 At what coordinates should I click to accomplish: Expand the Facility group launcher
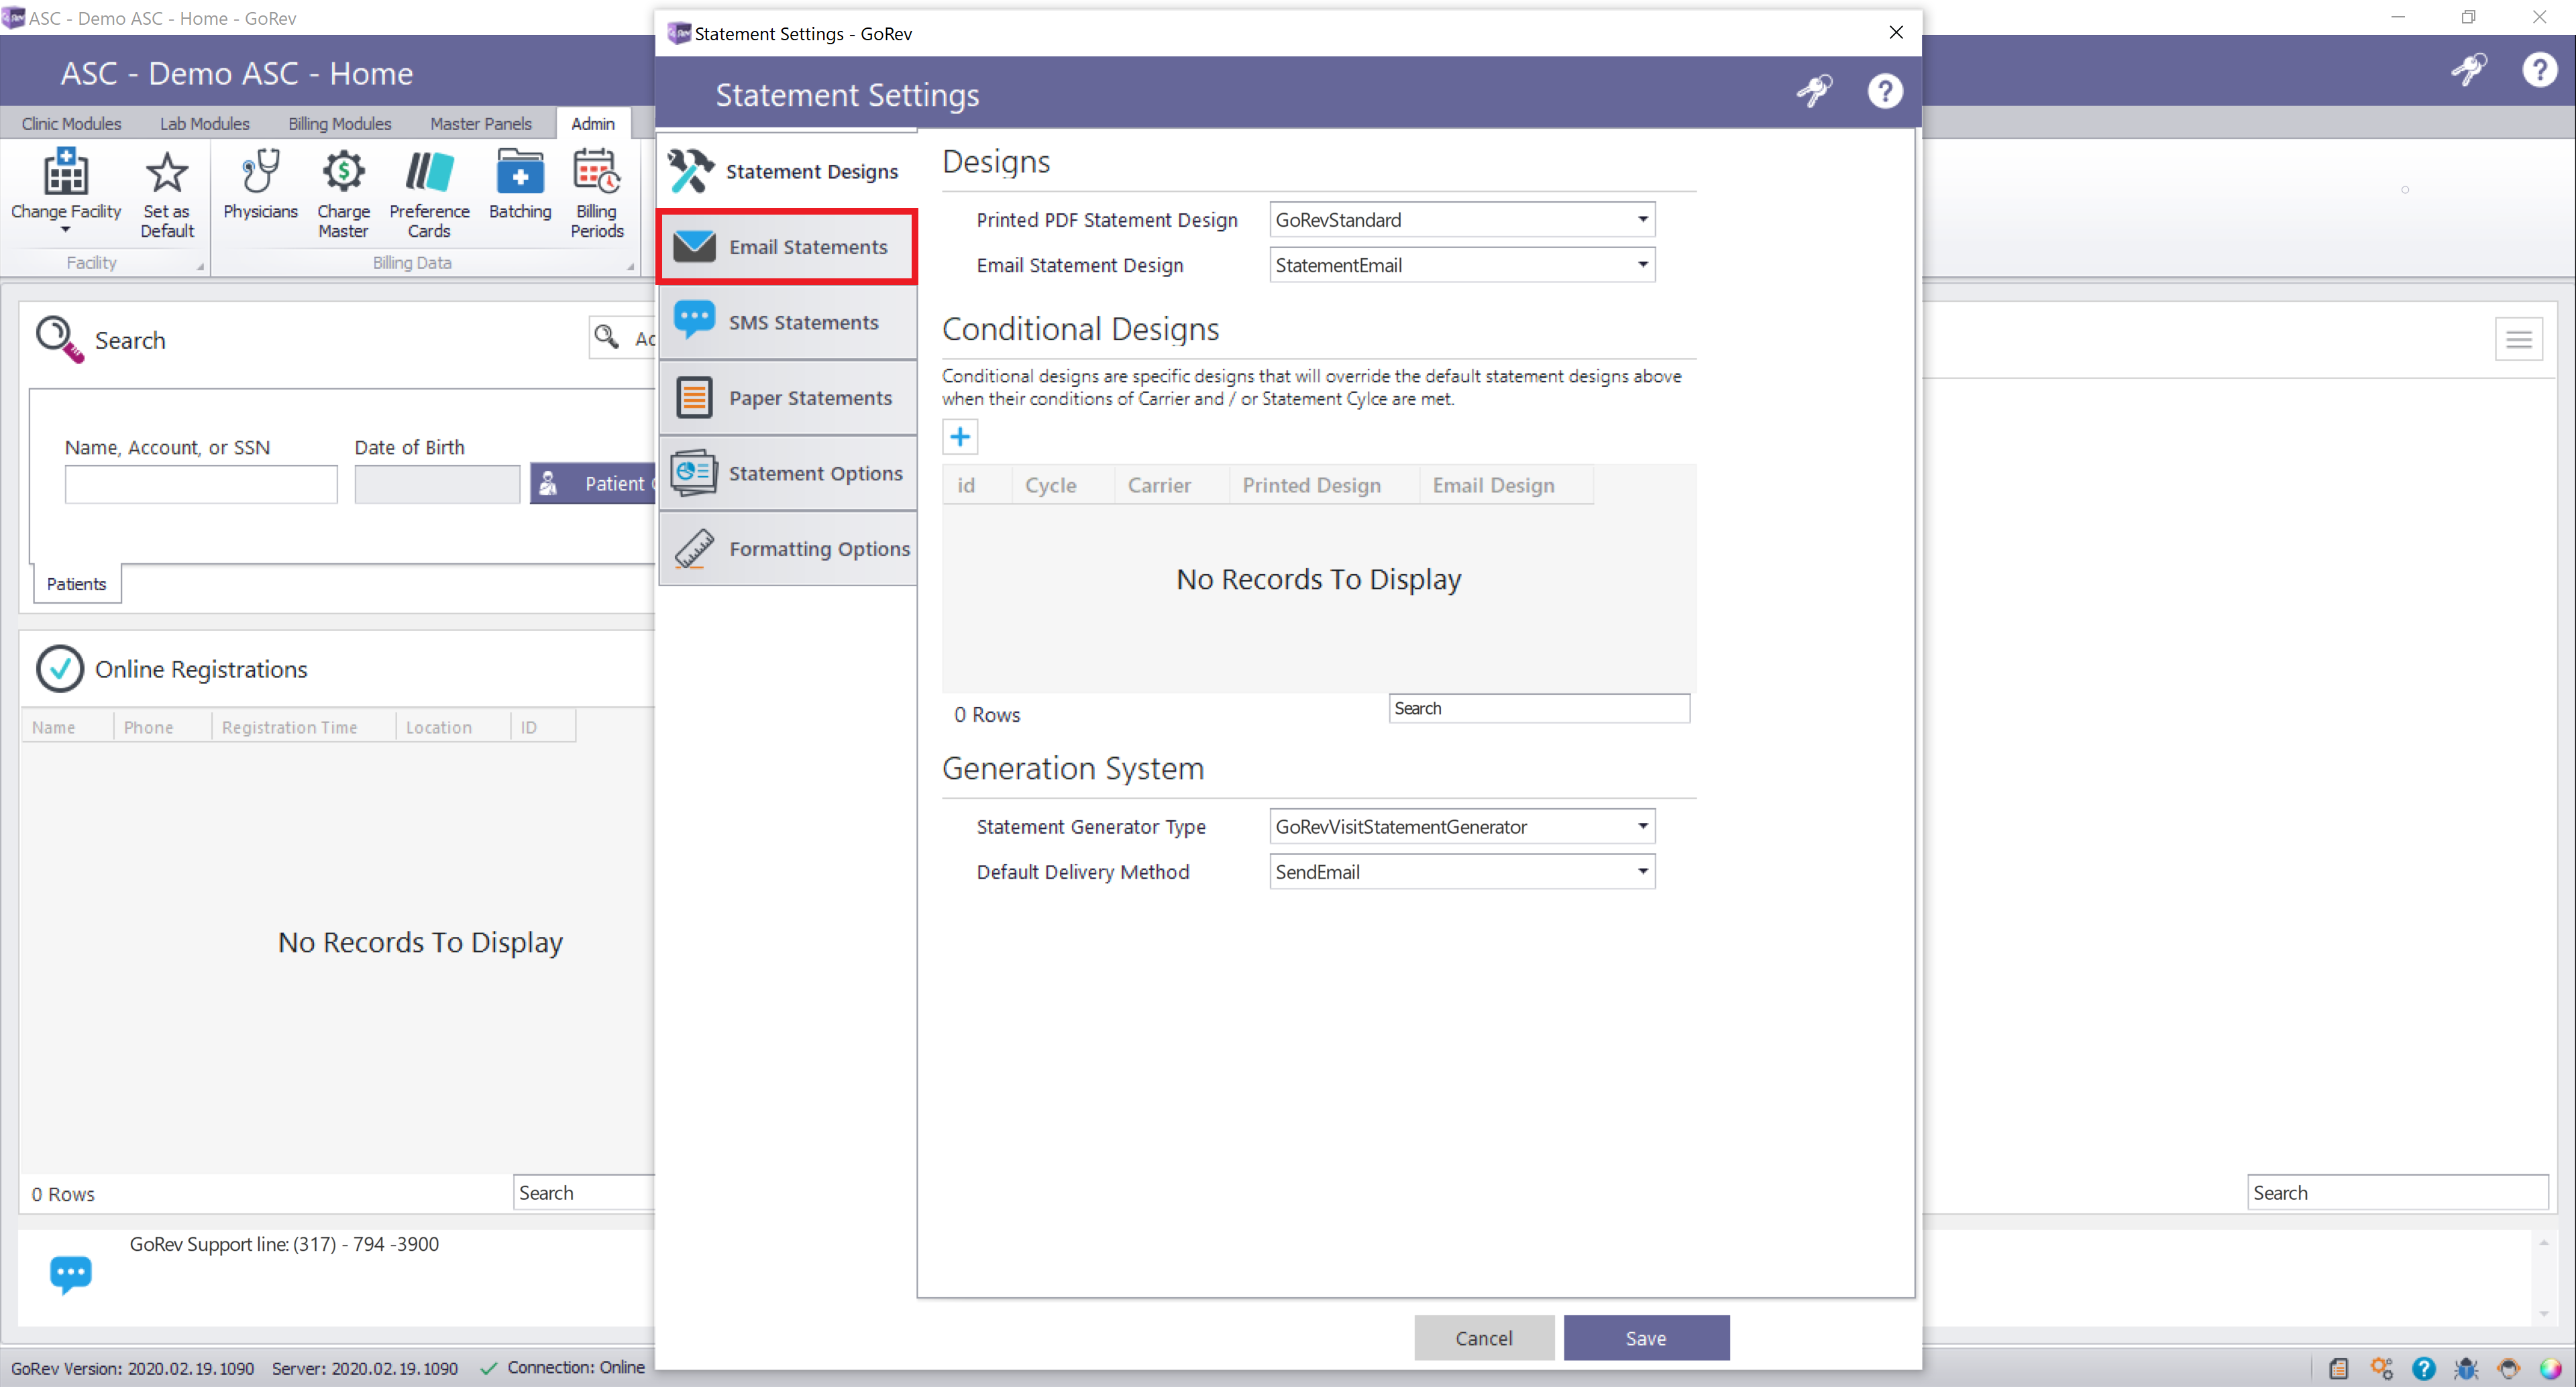[x=200, y=266]
